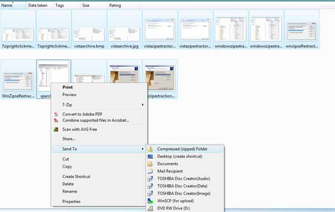Click the TOSHIBA Disc Creator(Image) icon

tap(150, 194)
